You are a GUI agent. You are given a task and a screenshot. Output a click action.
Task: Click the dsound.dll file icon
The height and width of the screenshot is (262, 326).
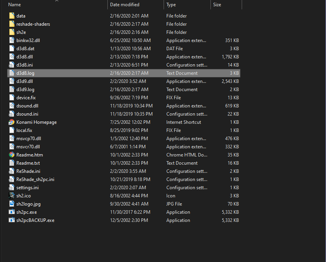(x=12, y=106)
